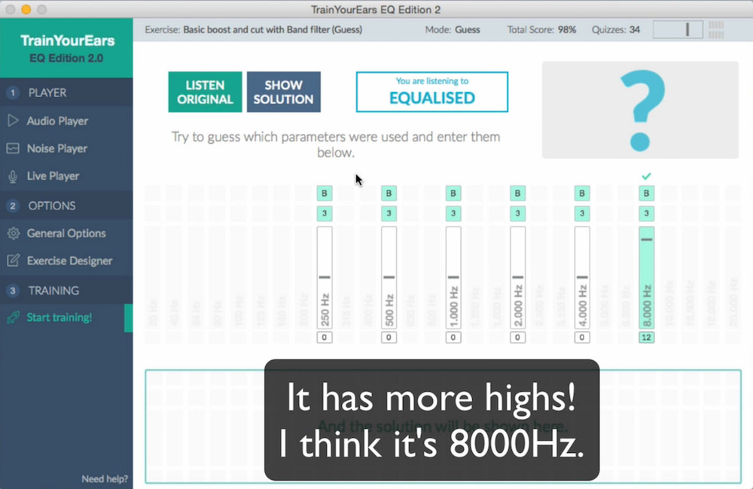
Task: Click the Q value 3 for 500 Hz
Action: [389, 213]
